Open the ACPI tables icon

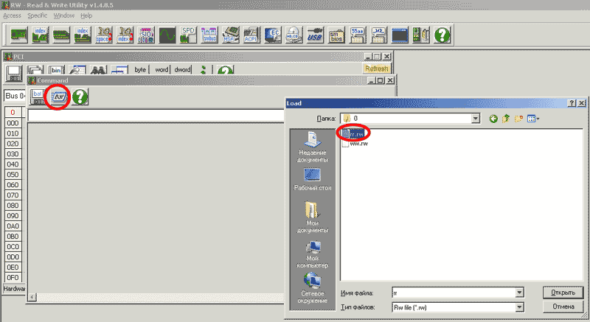coord(251,34)
